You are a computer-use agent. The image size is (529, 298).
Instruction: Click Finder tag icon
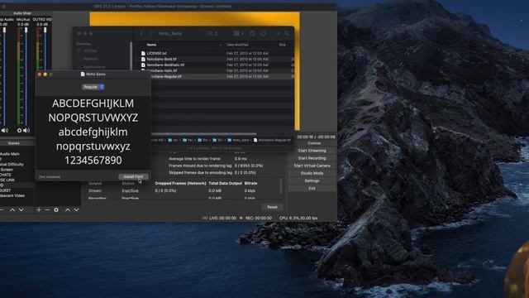click(x=263, y=33)
